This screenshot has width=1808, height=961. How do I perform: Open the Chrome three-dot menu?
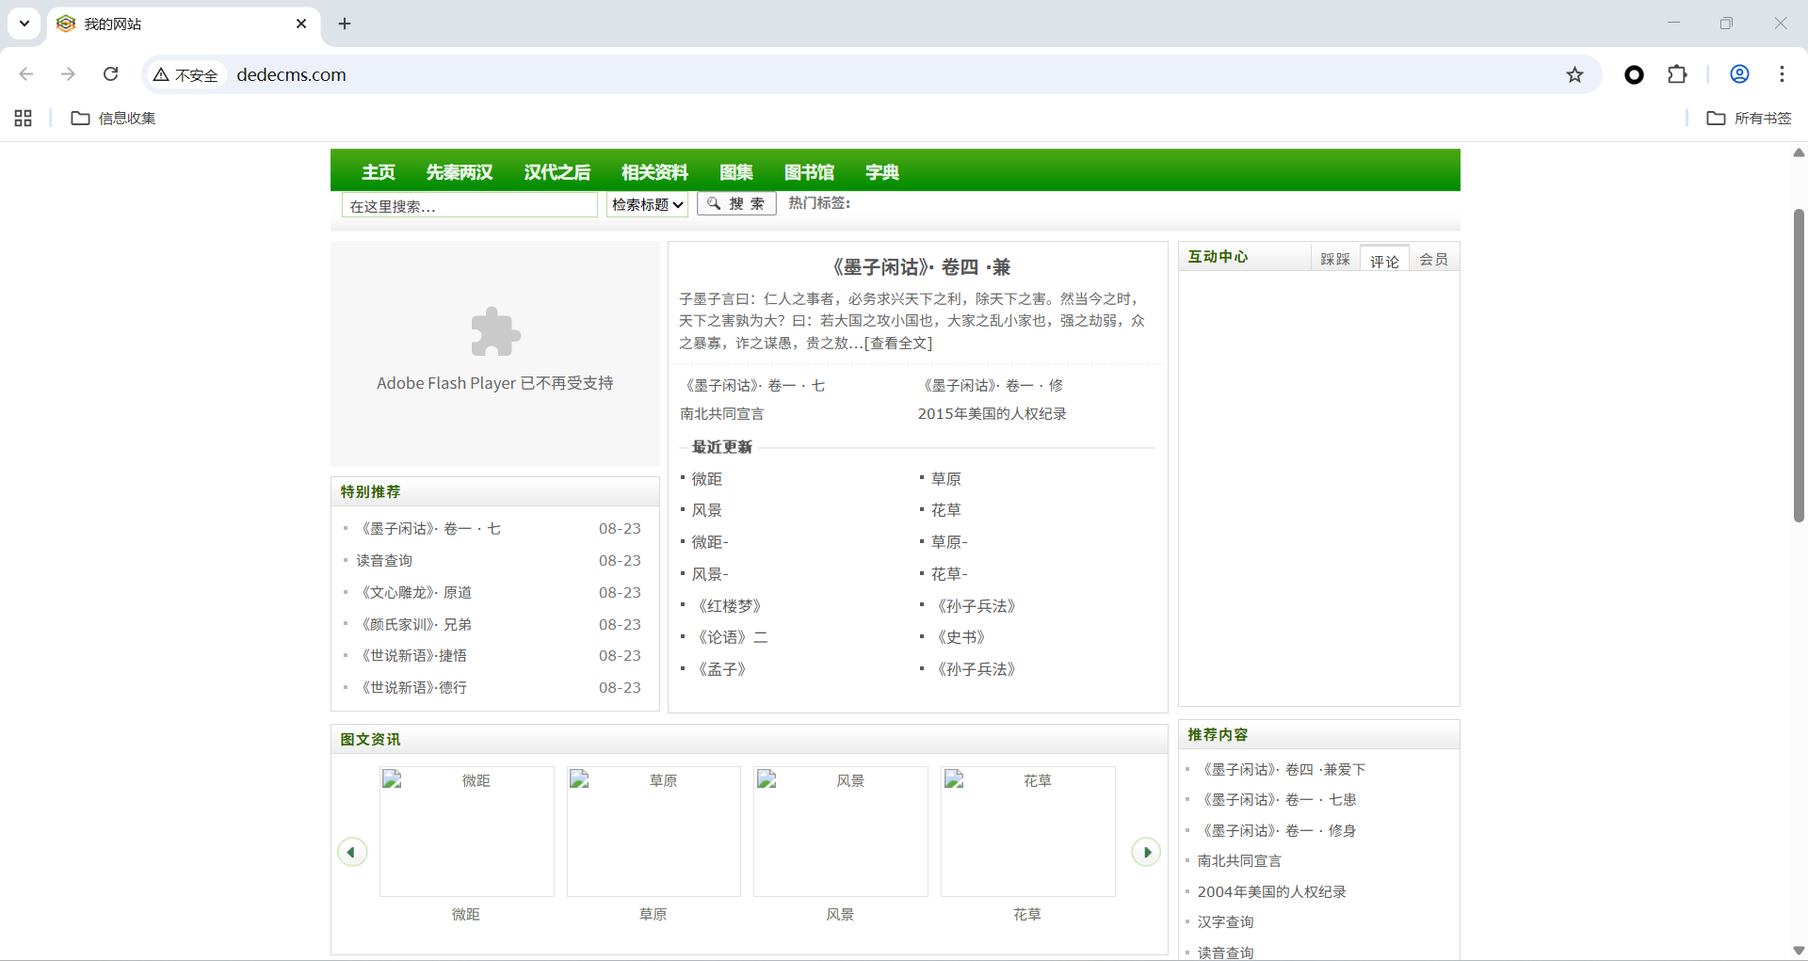click(1782, 74)
